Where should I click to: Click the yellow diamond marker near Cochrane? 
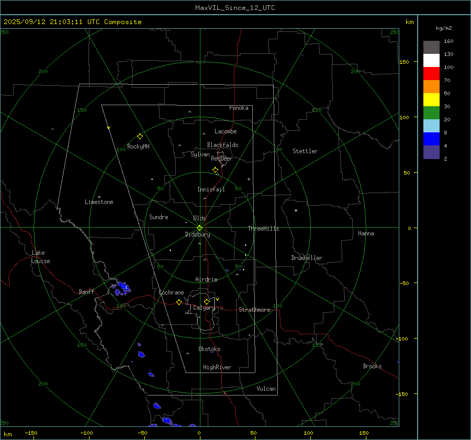pos(180,302)
